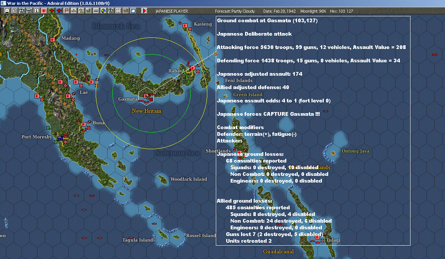Click the Lae map label

coord(84,92)
